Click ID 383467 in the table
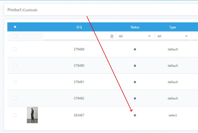 pos(79,115)
